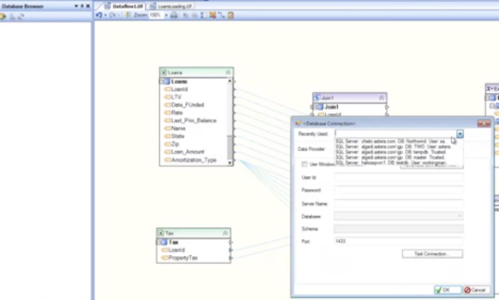
Task: Collapse the Loans object using its chevron
Action: tap(228, 73)
